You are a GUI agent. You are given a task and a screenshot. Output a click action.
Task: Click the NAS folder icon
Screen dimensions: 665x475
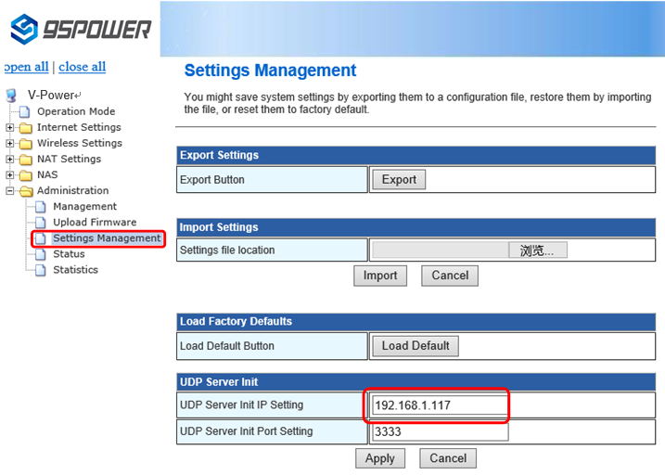click(x=25, y=174)
